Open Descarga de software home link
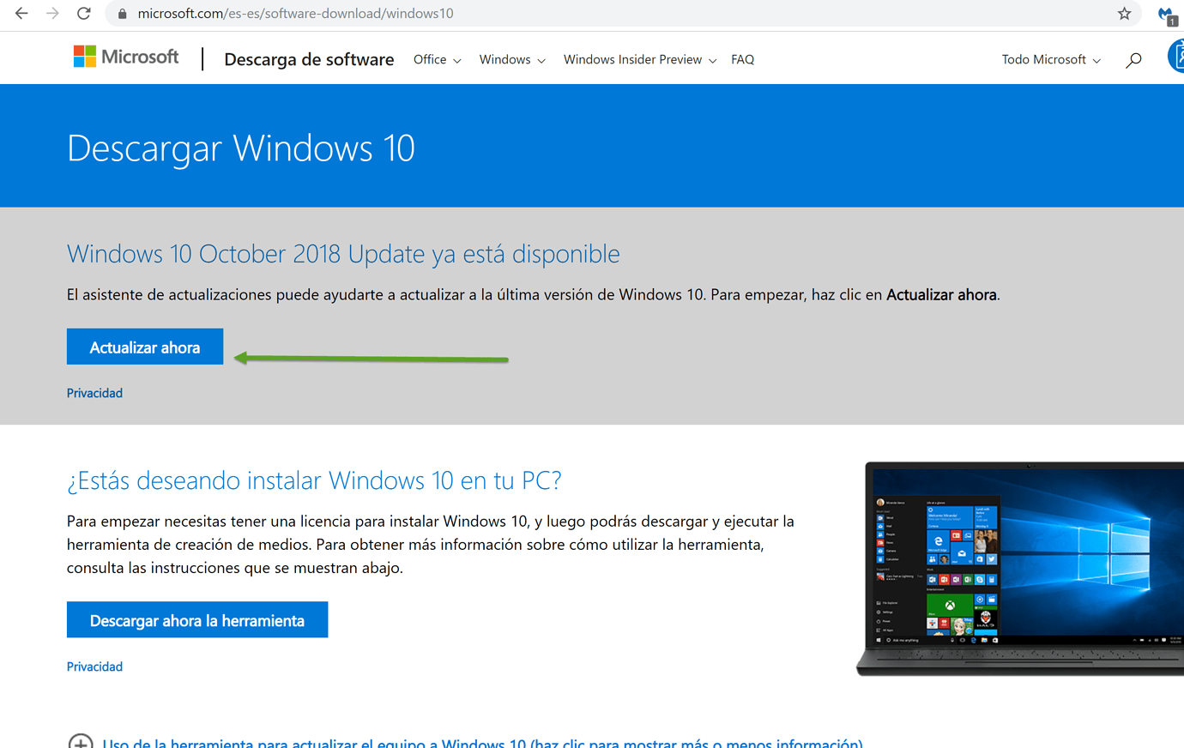Image resolution: width=1184 pixels, height=748 pixels. tap(309, 60)
